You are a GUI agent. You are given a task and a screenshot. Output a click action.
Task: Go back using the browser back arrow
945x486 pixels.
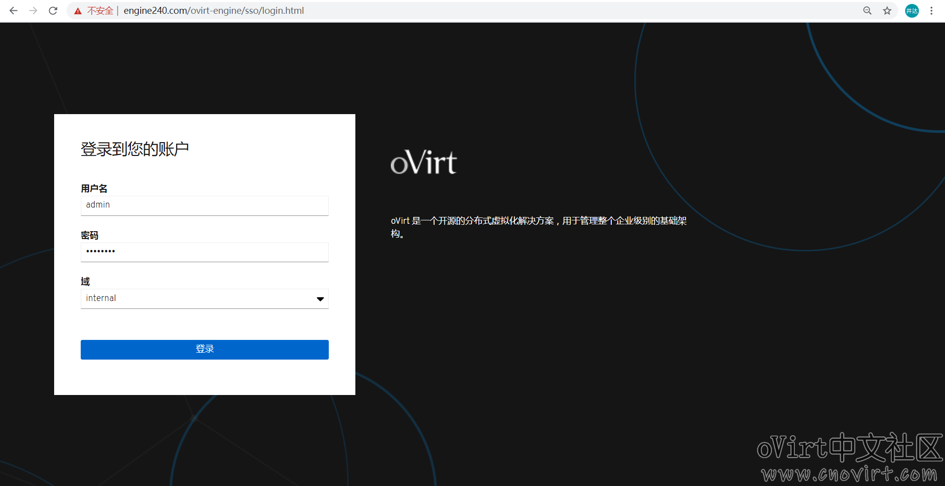click(13, 10)
